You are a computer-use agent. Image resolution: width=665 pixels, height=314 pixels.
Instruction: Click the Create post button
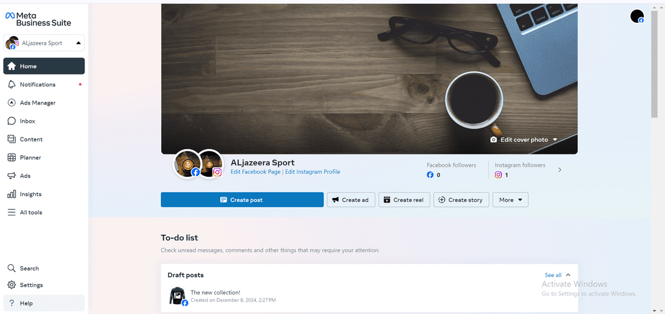coord(242,200)
